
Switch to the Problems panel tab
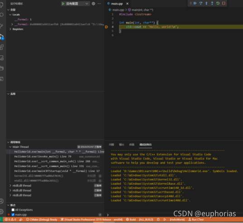click(111, 145)
